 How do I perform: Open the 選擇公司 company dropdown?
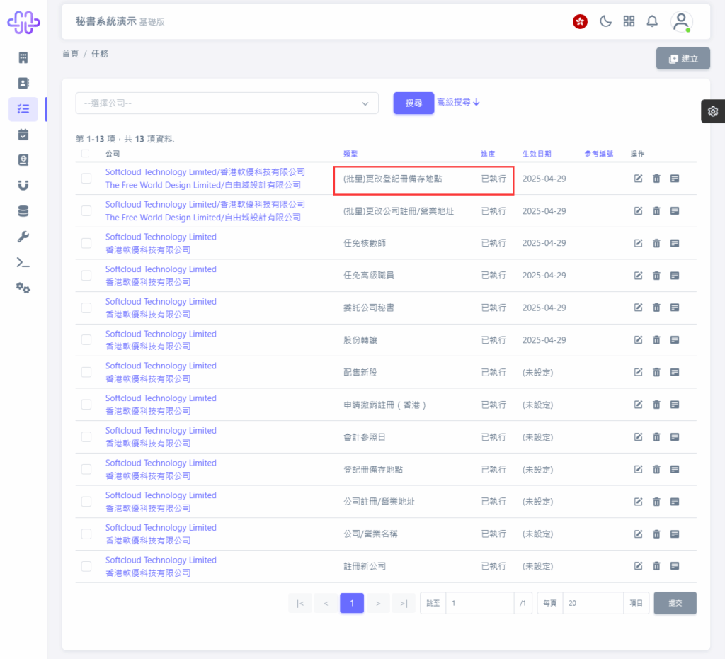click(227, 103)
